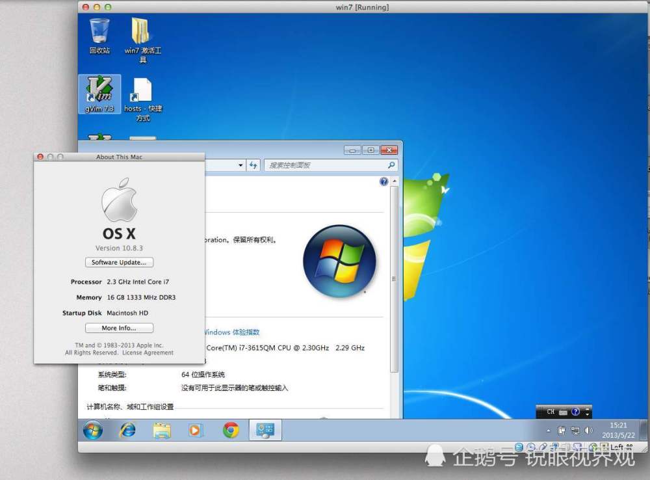Viewport: 650px width, 480px height.
Task: Click VirtualBox optical disc status icon
Action: click(x=530, y=447)
